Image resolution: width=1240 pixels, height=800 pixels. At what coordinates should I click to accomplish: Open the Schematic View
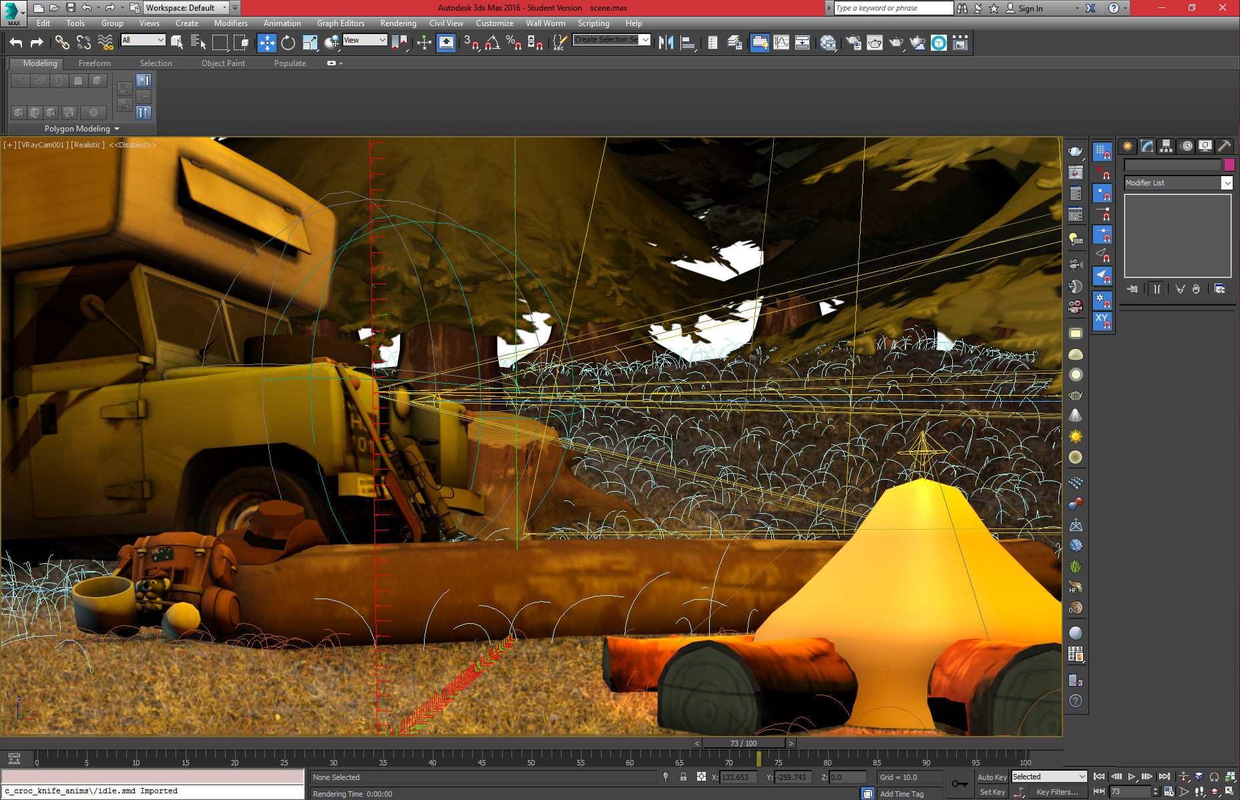pyautogui.click(x=803, y=43)
